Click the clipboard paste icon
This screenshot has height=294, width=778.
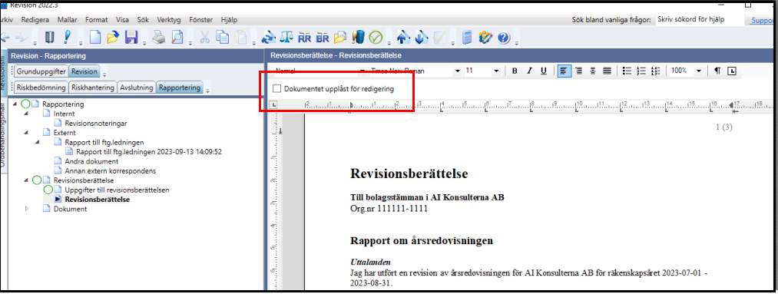[x=240, y=37]
